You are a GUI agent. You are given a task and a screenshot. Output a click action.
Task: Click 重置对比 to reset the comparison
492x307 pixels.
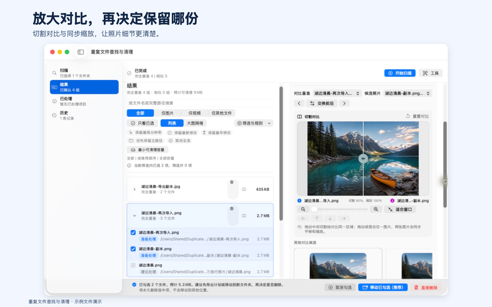(417, 116)
